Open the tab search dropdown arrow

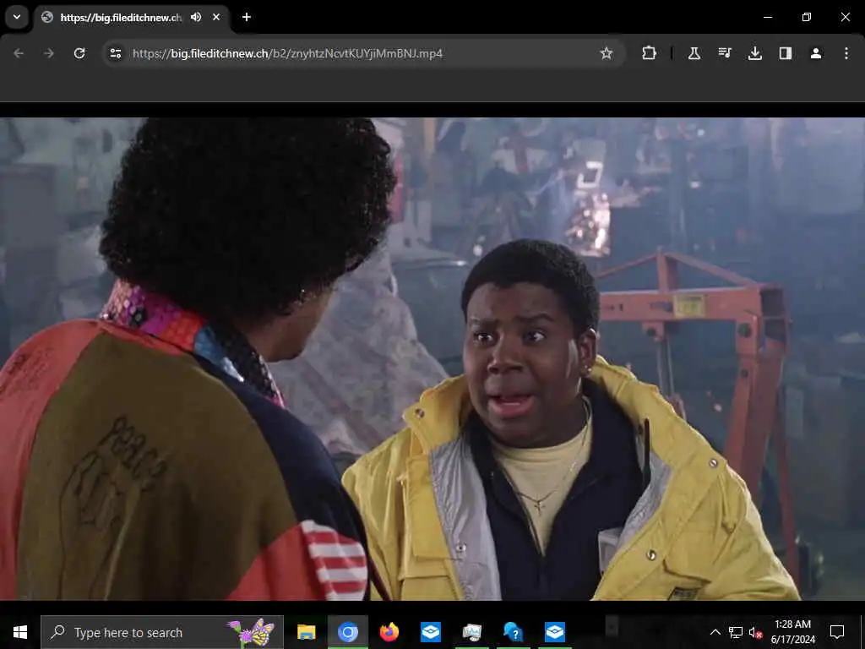(17, 17)
